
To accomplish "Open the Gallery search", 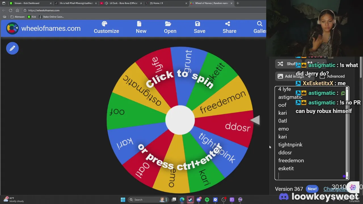I will 260,27.
